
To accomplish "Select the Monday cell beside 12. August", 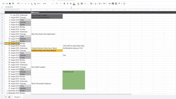I will point(25,43).
